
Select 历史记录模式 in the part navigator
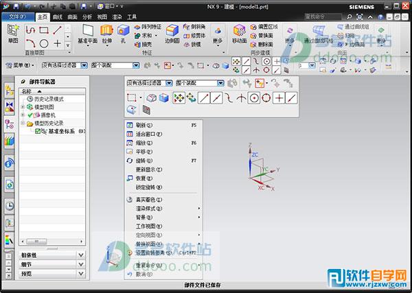(45, 99)
